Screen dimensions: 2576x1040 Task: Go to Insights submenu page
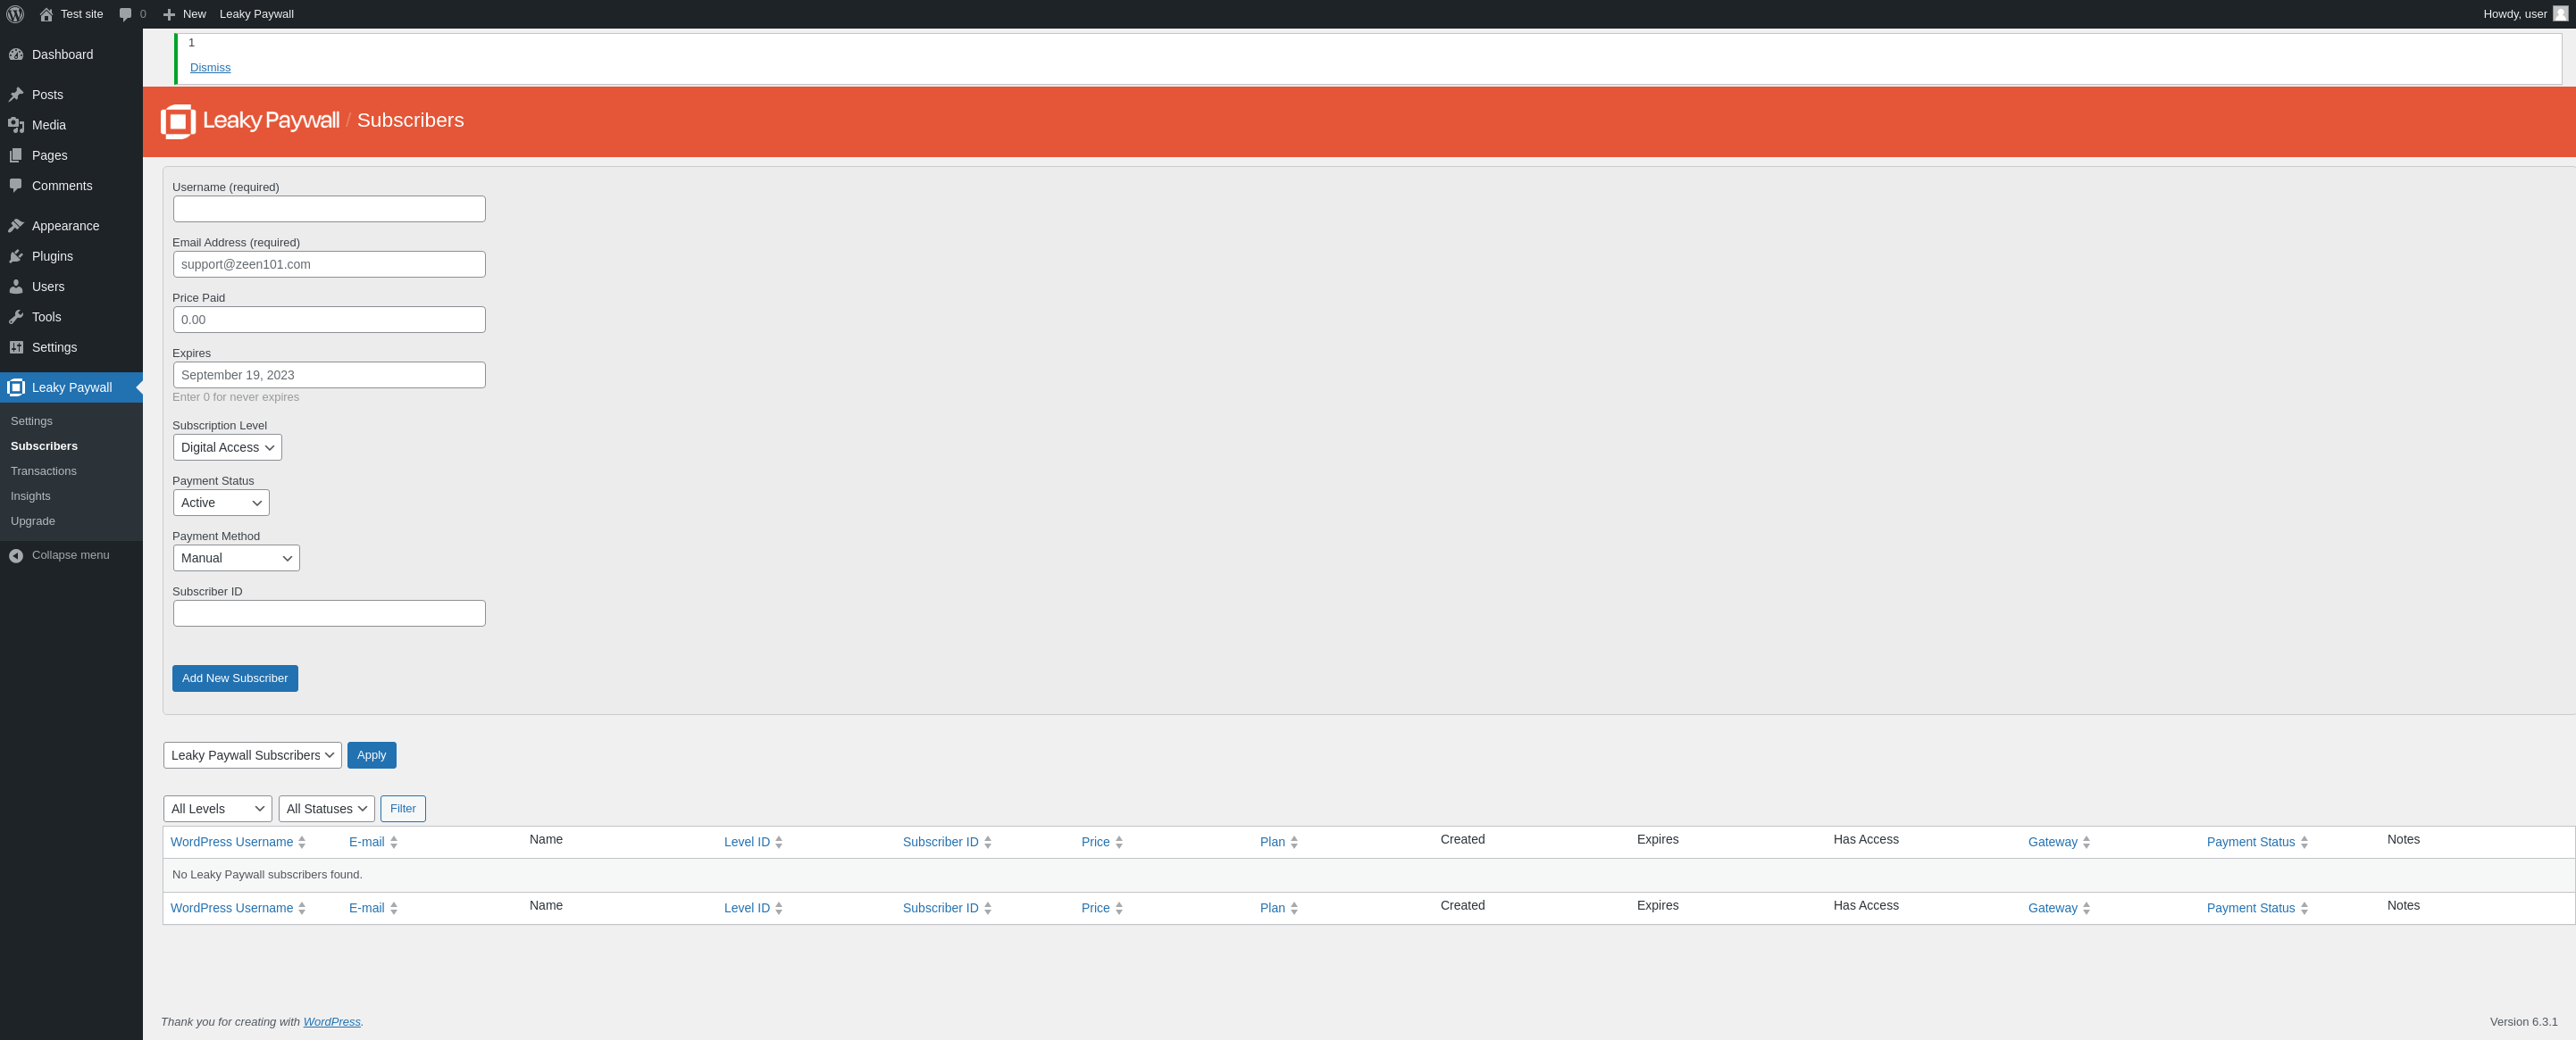(x=30, y=496)
